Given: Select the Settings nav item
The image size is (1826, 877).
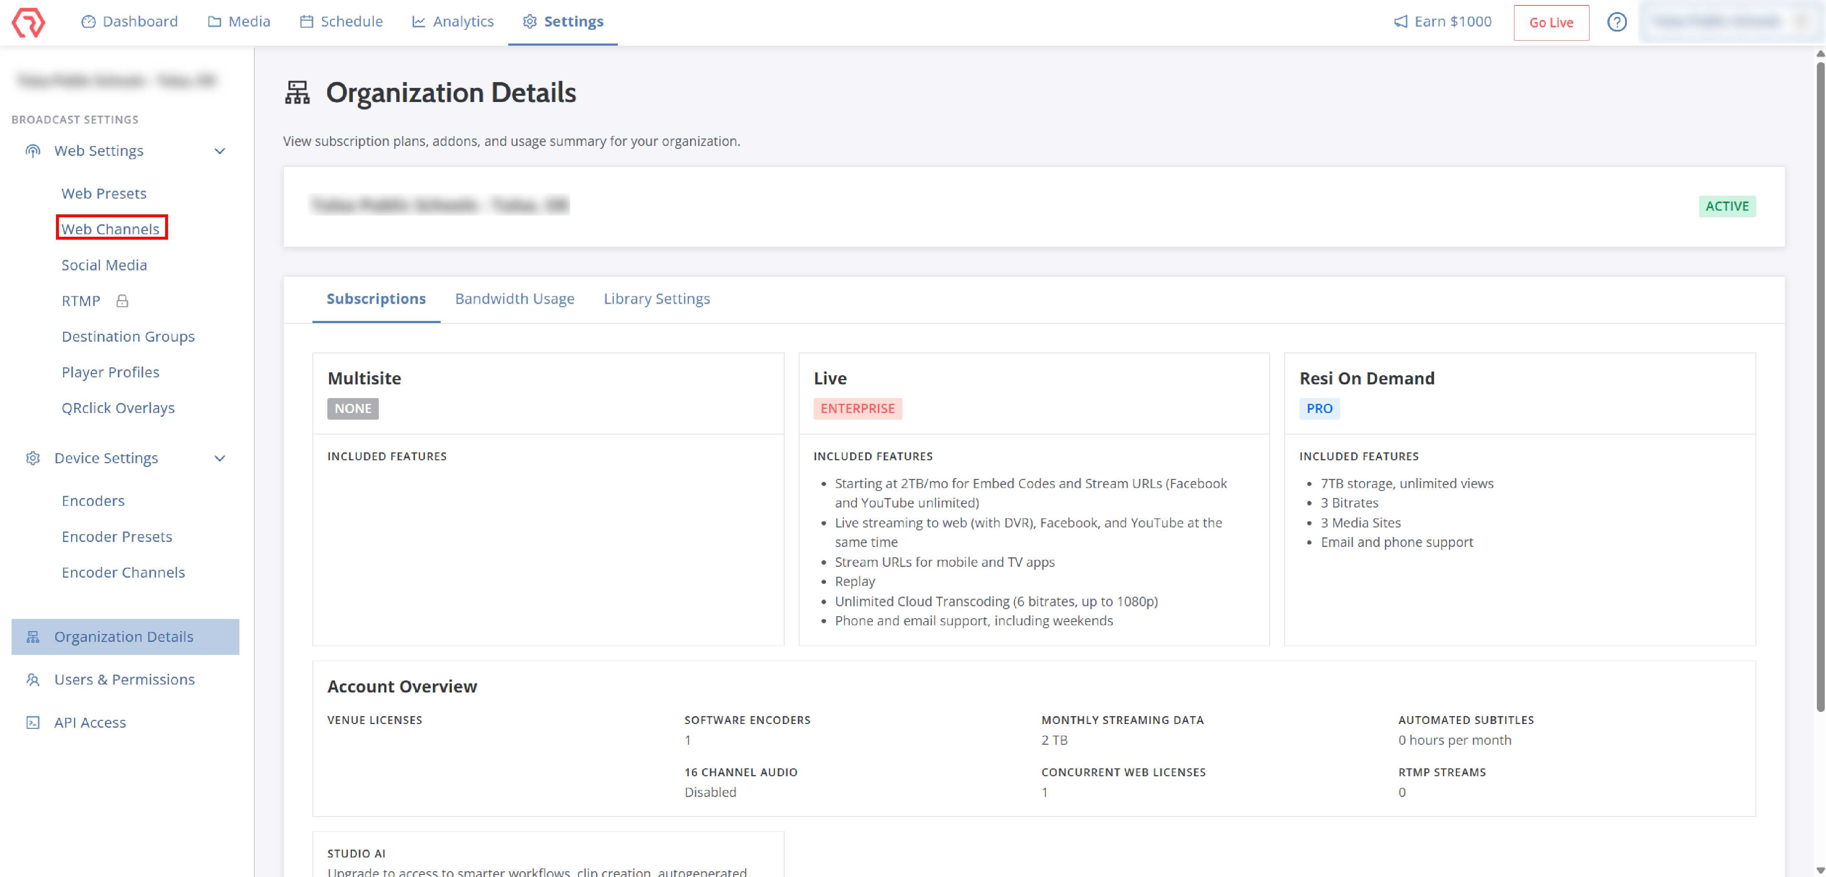Looking at the screenshot, I should (x=563, y=22).
